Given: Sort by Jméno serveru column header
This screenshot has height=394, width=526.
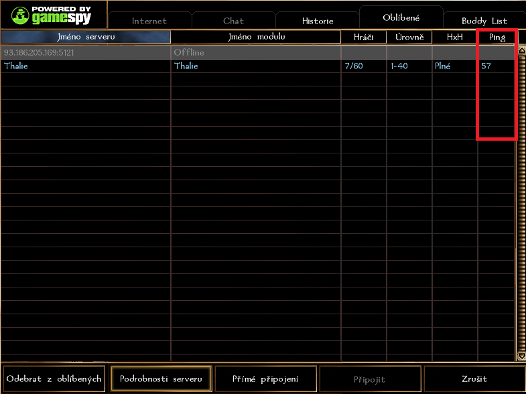Looking at the screenshot, I should (86, 37).
